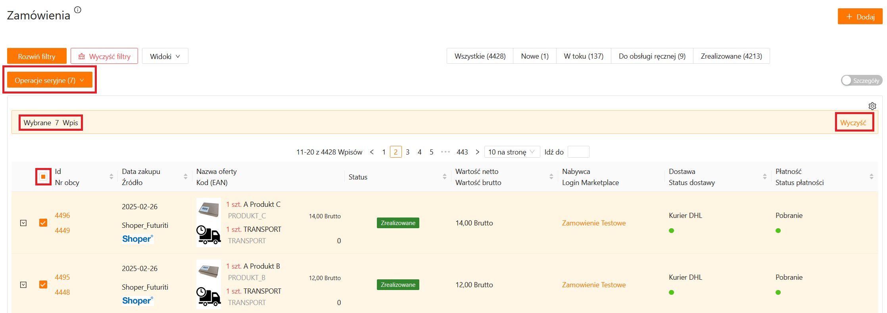Switch to the W toku (137) tab

tap(583, 56)
